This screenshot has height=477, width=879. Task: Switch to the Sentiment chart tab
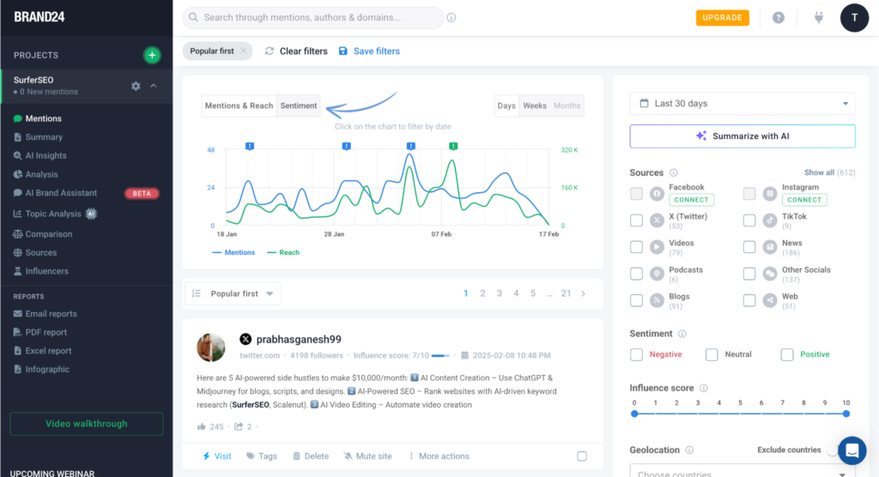(x=298, y=106)
